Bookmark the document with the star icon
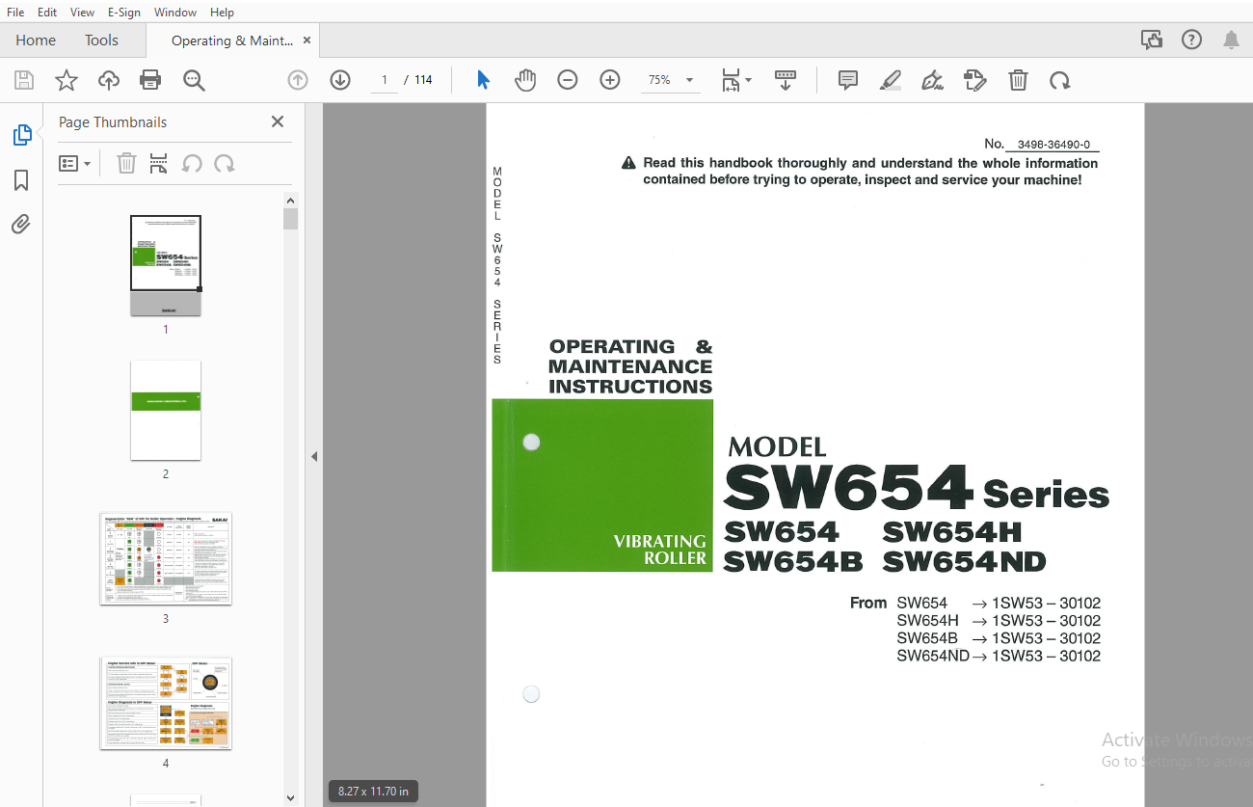The height and width of the screenshot is (807, 1253). (67, 80)
